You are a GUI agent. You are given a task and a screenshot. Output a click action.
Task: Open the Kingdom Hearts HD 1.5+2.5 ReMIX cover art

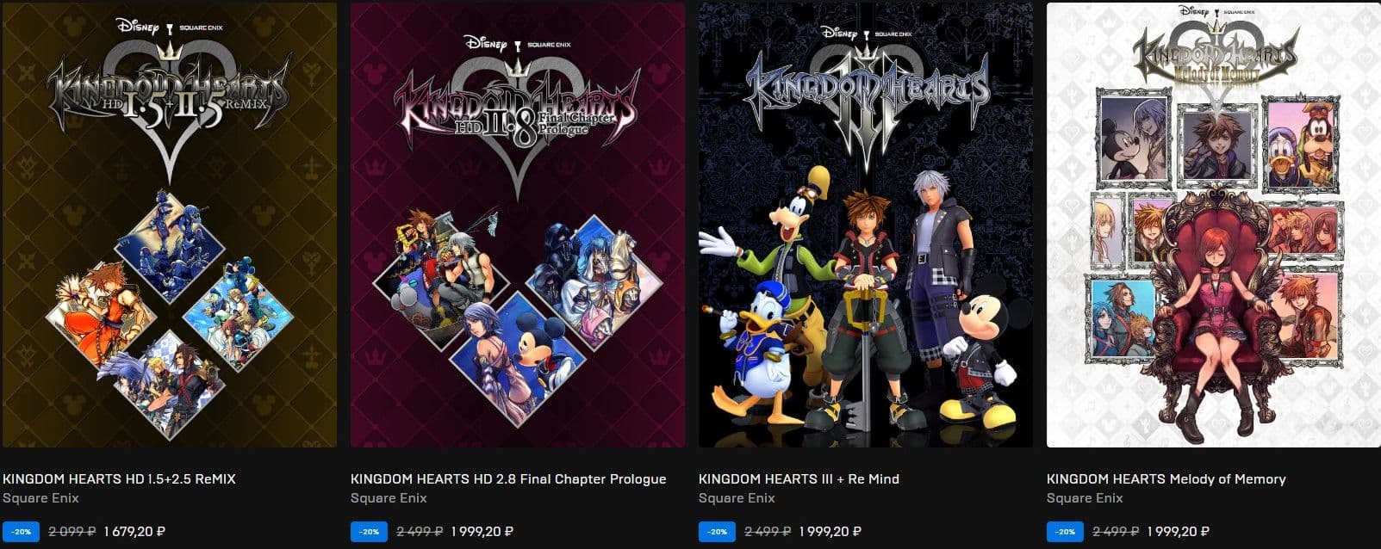click(170, 225)
